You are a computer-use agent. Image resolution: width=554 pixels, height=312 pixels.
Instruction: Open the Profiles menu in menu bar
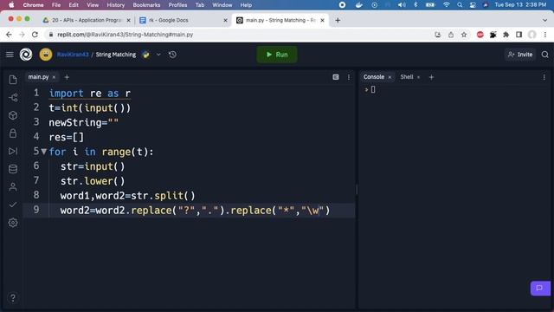(x=177, y=5)
